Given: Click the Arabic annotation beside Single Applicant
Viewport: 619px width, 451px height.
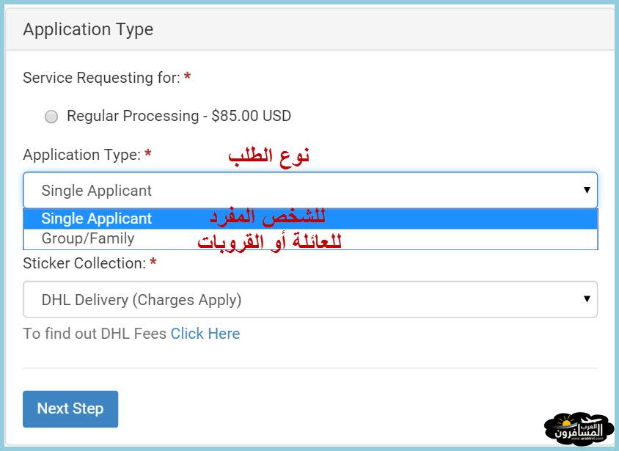Looking at the screenshot, I should point(268,217).
